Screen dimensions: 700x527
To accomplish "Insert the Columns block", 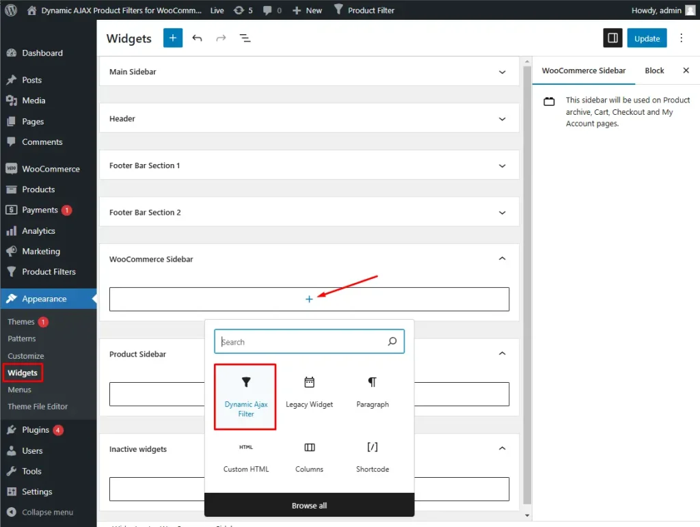I will (309, 458).
